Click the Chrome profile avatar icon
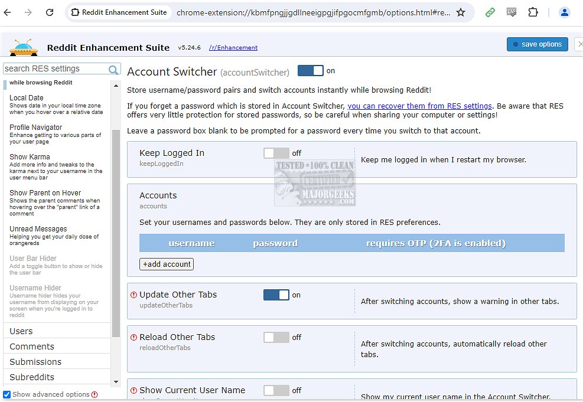The height and width of the screenshot is (402, 583). [565, 12]
